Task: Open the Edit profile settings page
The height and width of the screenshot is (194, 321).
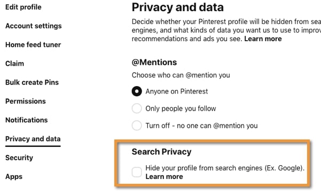Action: click(x=24, y=7)
